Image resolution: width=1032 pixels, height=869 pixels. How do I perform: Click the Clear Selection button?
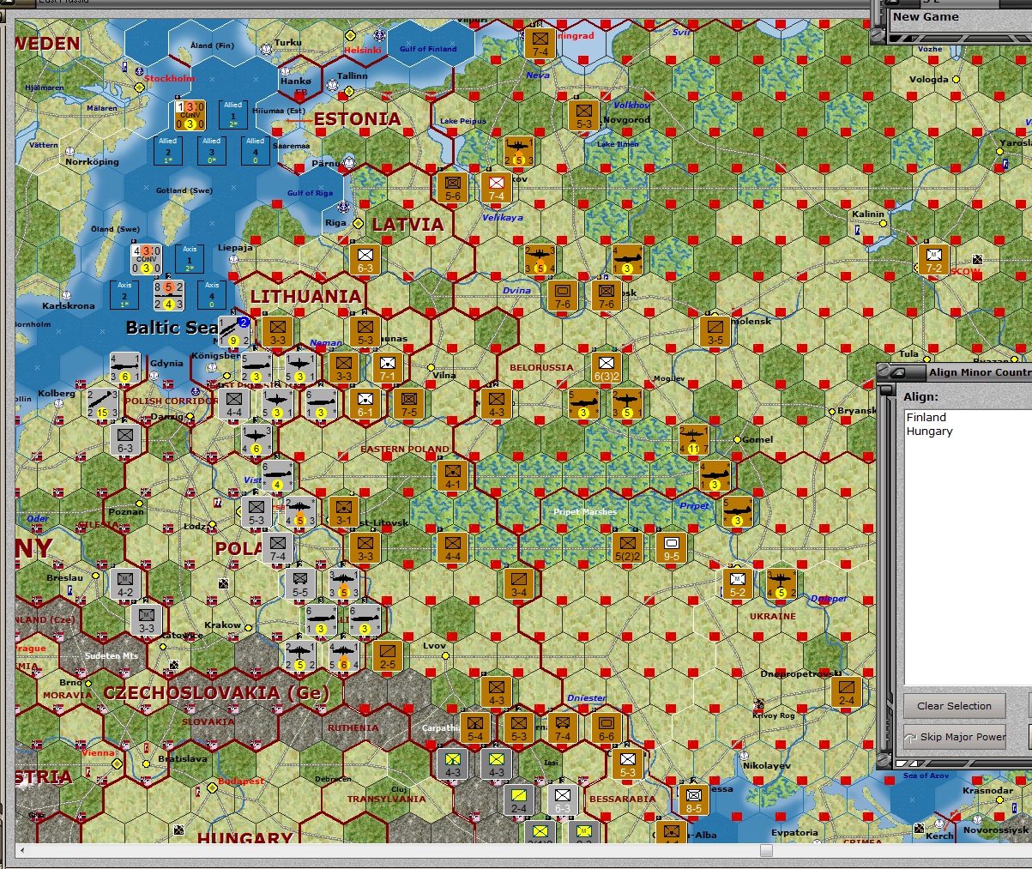[954, 706]
